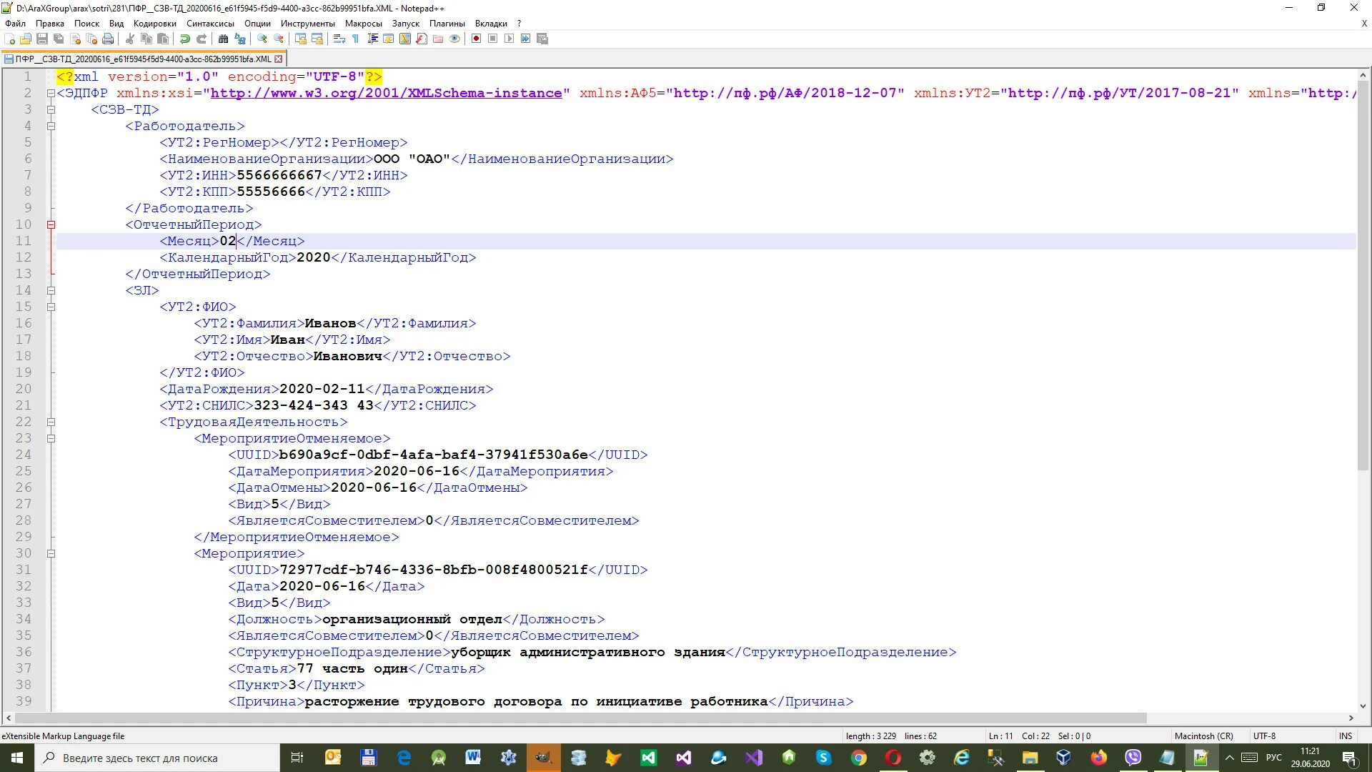1372x772 pixels.
Task: Collapse the ОтчетныйПериод node on line 10
Action: coord(51,225)
